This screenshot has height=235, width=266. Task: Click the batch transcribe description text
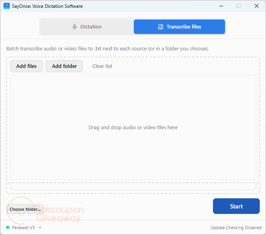click(107, 49)
